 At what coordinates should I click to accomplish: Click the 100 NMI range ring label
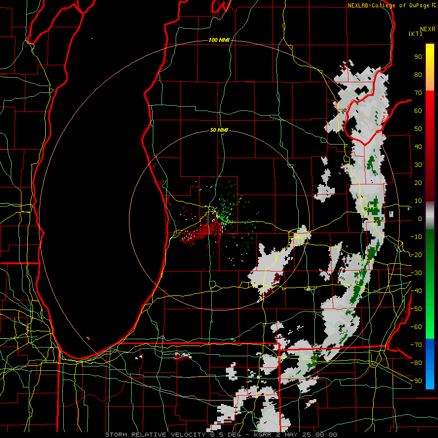[x=219, y=40]
